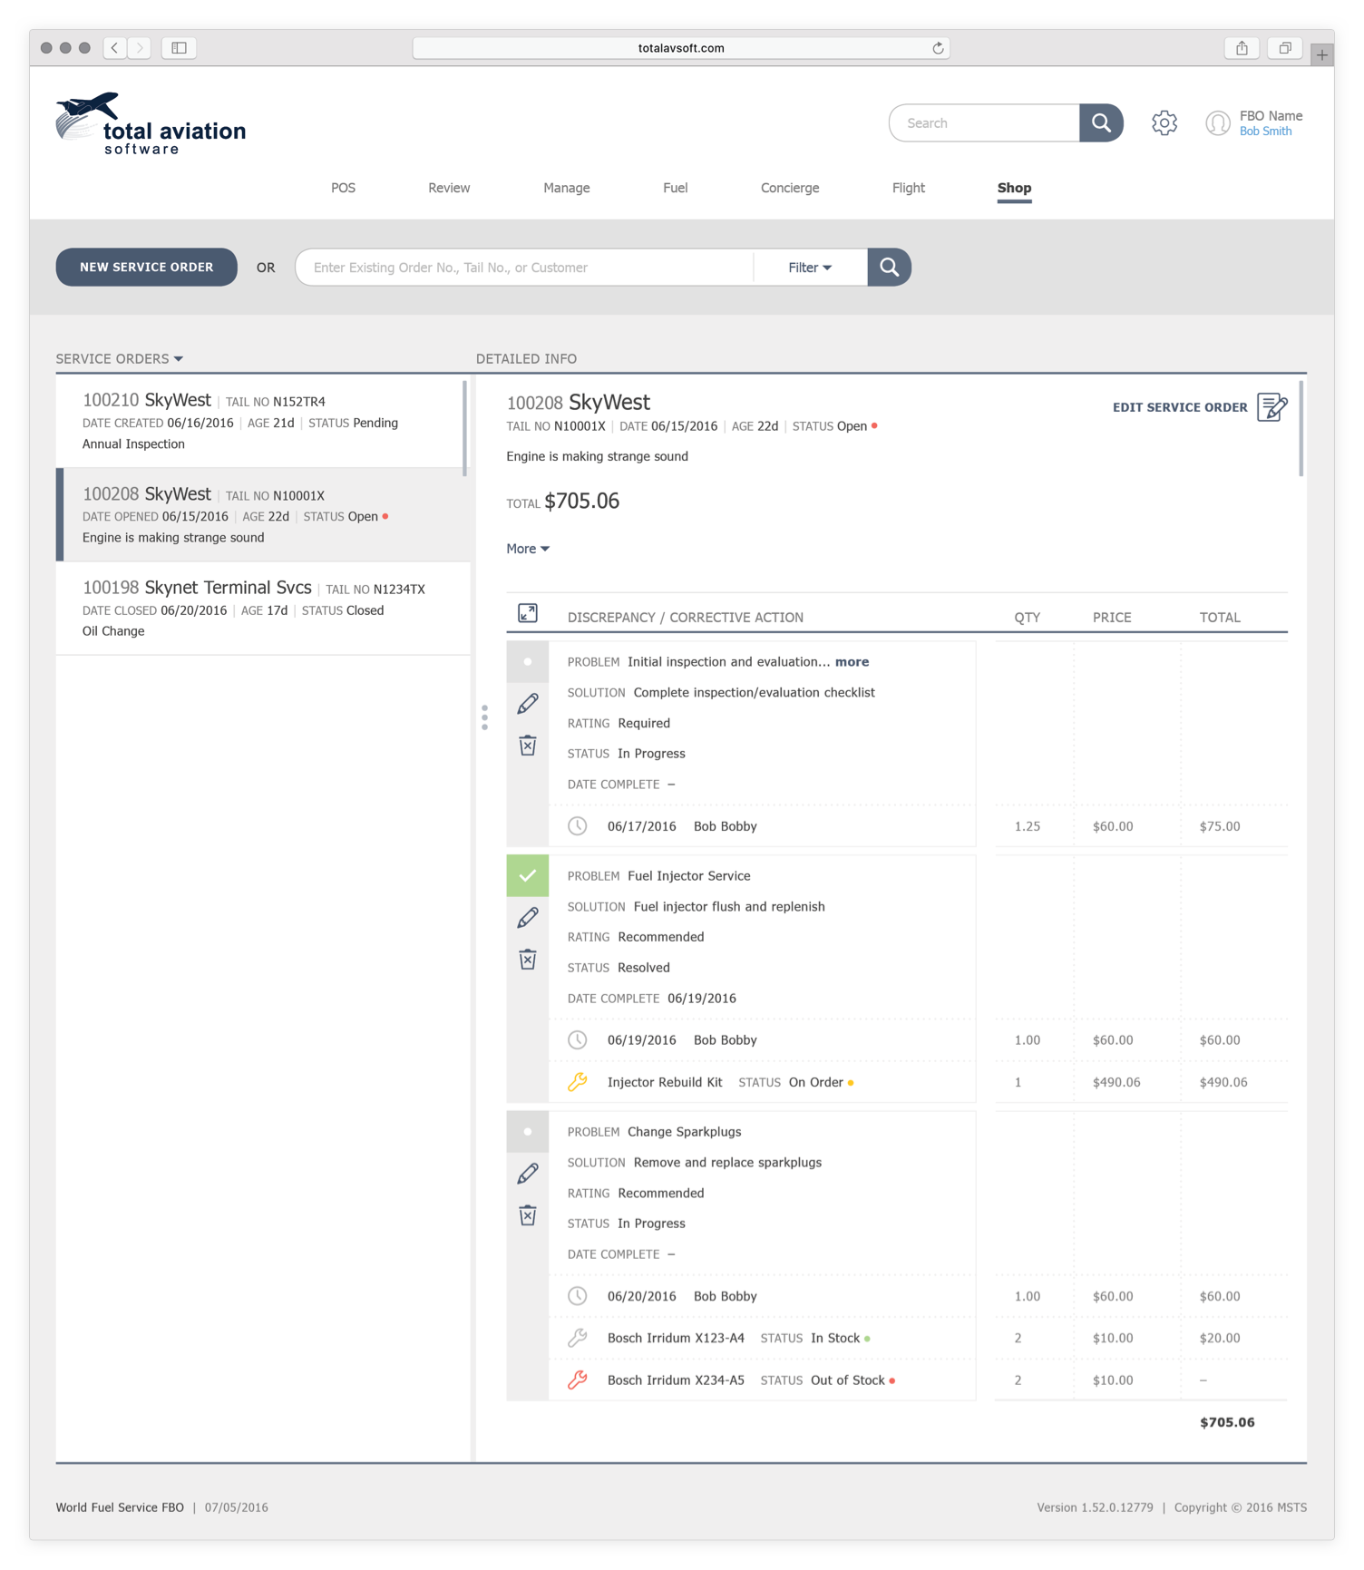Toggle completion marker for Initial inspection problem

(x=528, y=662)
